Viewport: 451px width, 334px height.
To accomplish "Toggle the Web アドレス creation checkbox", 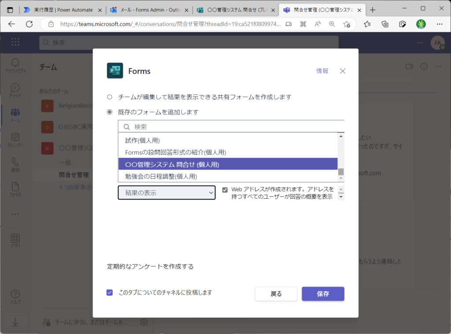I will [225, 190].
